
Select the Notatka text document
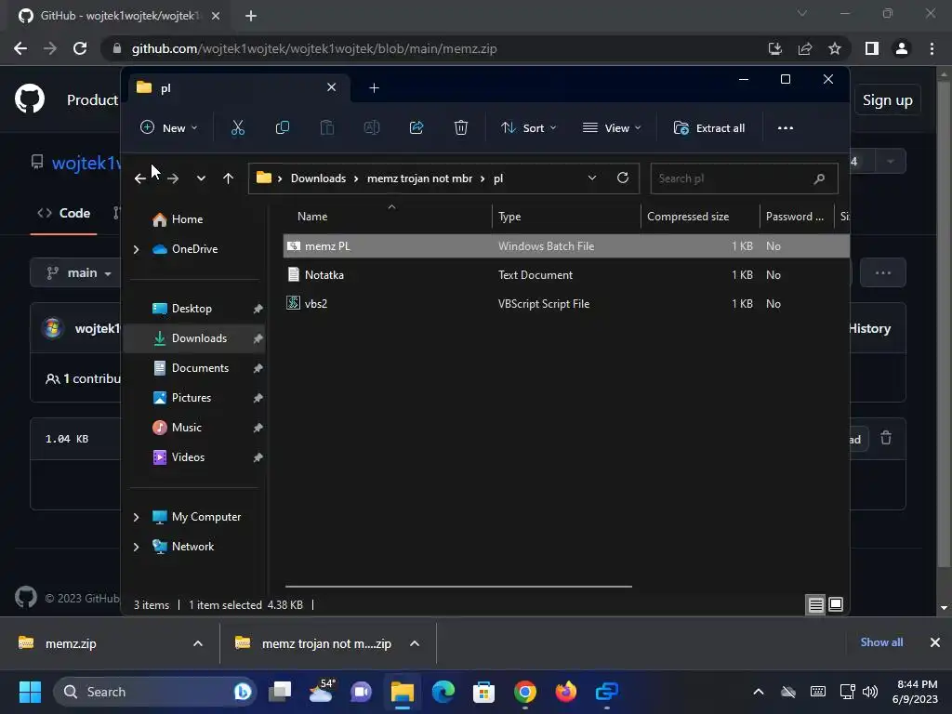[566, 275]
